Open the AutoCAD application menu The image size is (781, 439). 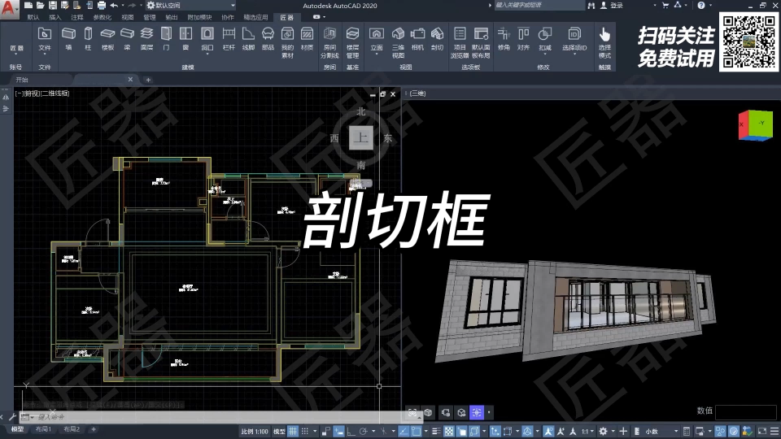[8, 8]
